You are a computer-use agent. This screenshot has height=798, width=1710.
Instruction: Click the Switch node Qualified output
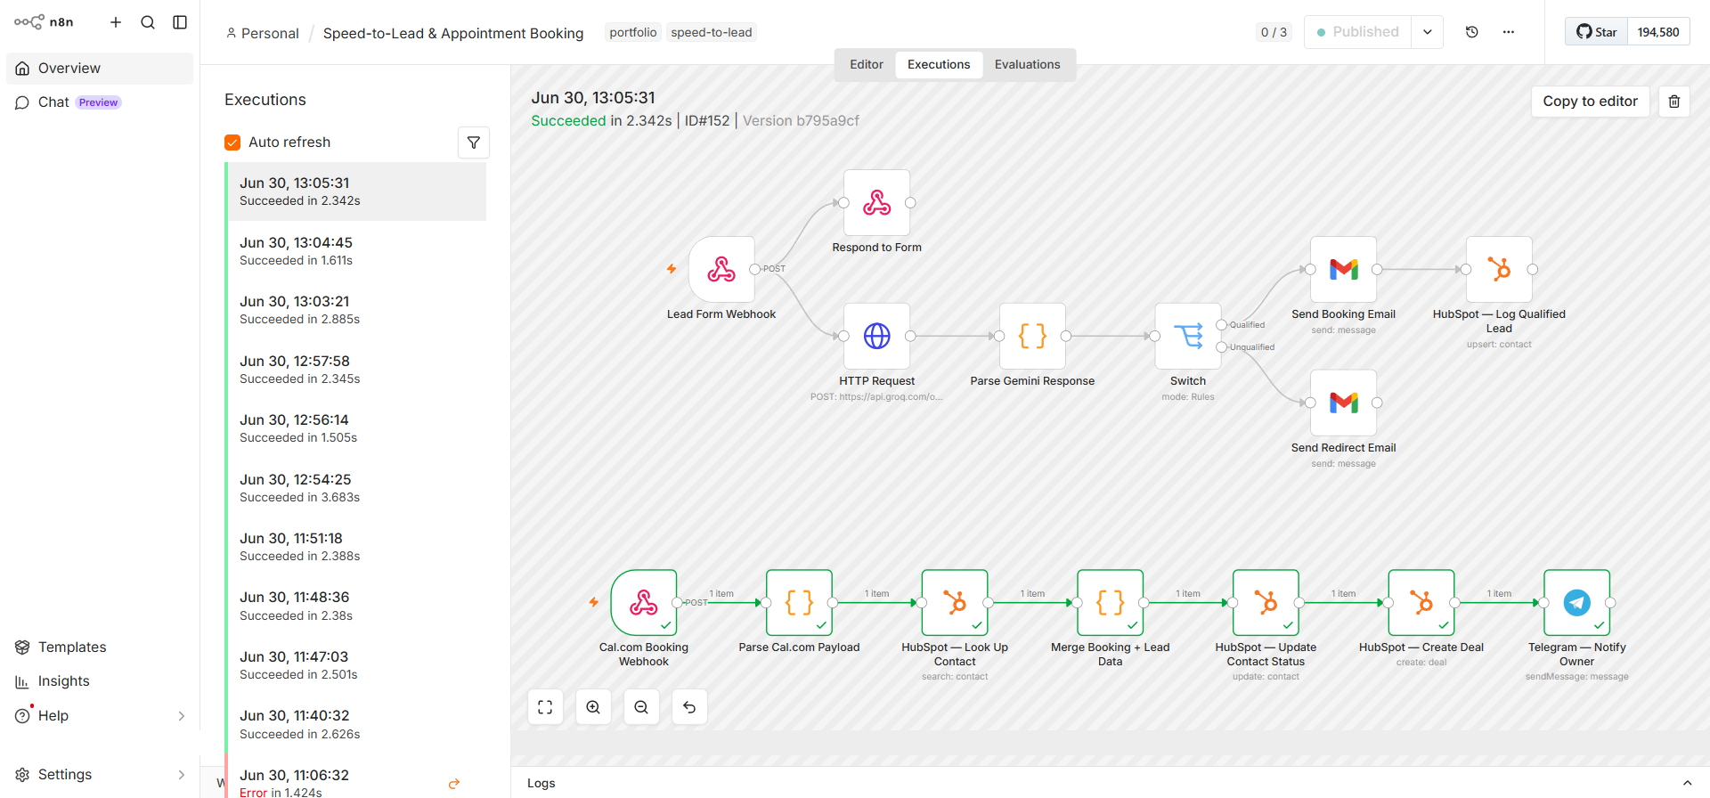point(1222,325)
